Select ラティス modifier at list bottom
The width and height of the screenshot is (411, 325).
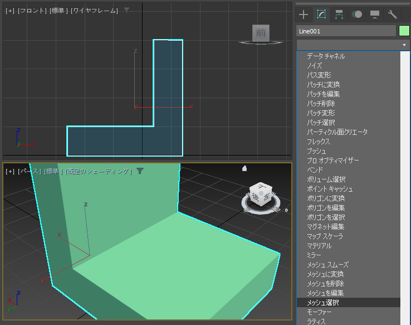349,321
